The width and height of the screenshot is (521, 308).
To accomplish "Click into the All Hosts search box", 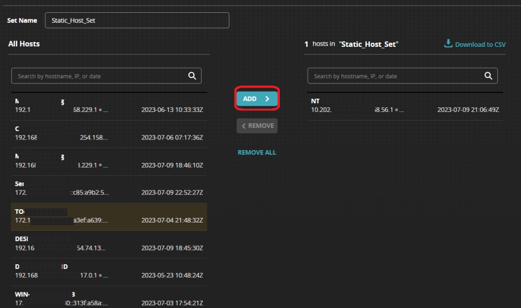I will (99, 76).
